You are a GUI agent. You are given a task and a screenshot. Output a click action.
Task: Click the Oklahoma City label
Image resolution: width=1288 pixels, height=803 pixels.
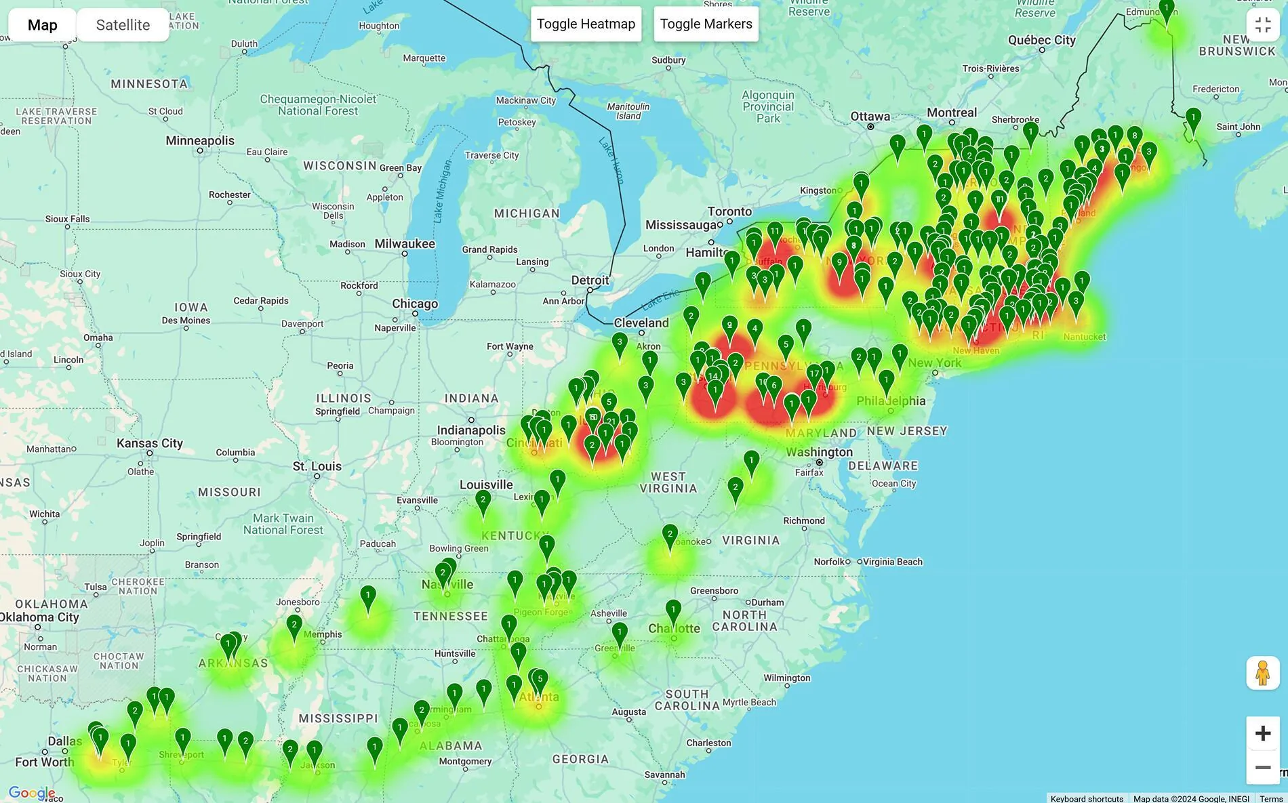point(40,617)
